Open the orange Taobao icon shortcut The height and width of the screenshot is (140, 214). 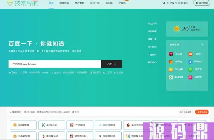pyautogui.click(x=190, y=54)
